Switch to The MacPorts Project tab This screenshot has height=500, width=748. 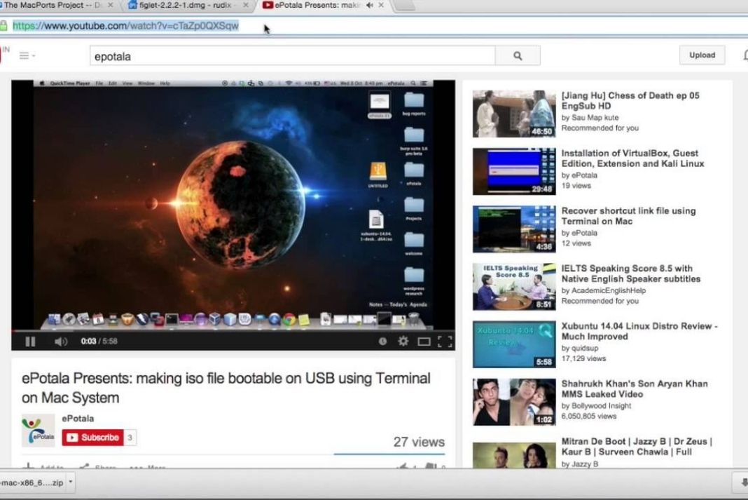point(52,5)
